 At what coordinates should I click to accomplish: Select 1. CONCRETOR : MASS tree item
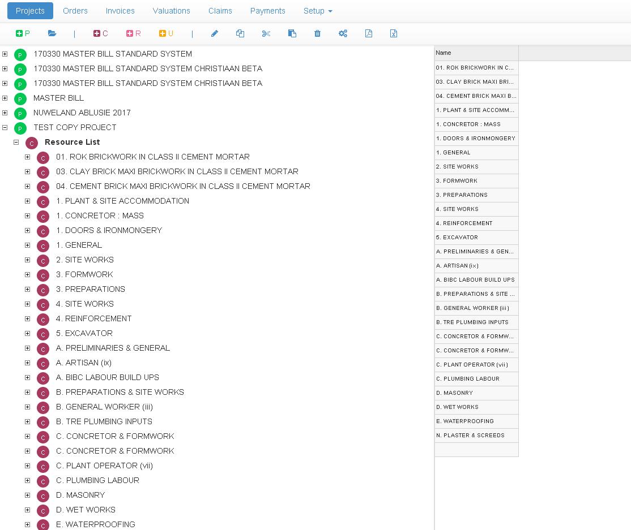[100, 216]
